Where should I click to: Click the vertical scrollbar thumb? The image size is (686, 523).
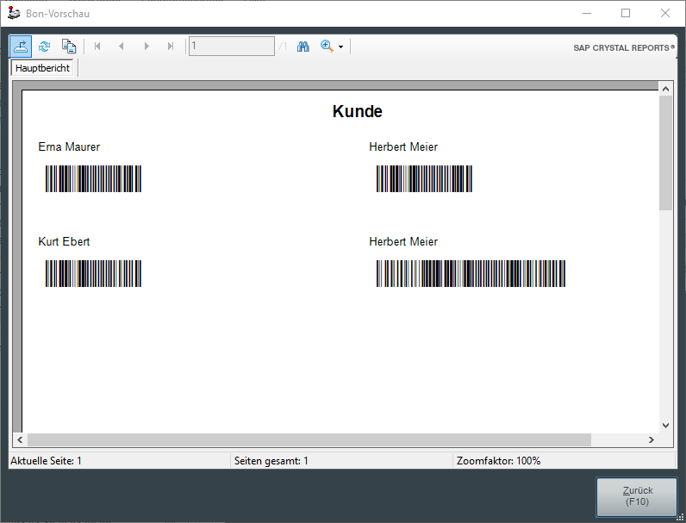(x=665, y=152)
